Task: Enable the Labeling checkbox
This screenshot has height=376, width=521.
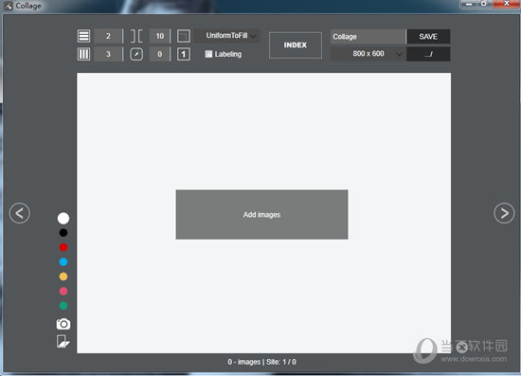Action: coord(208,54)
